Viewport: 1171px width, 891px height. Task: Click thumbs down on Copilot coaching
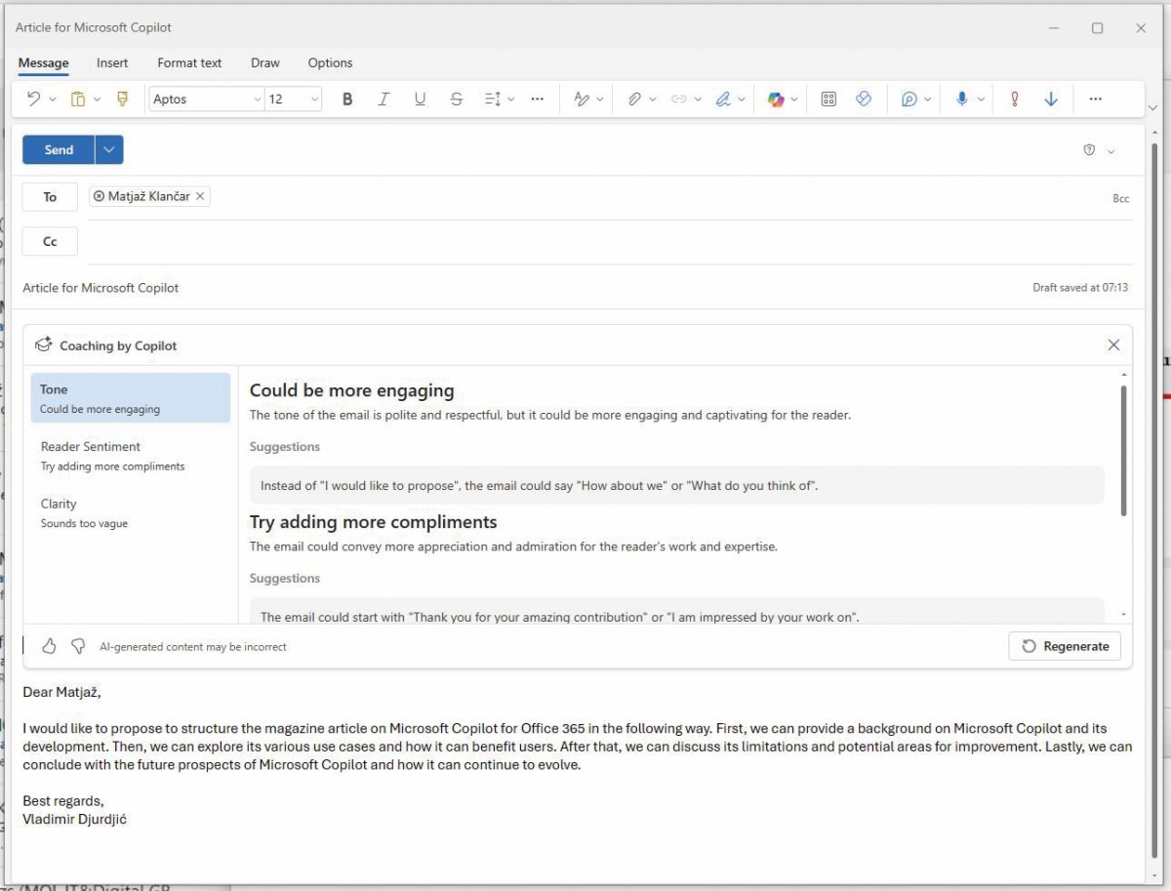(78, 646)
